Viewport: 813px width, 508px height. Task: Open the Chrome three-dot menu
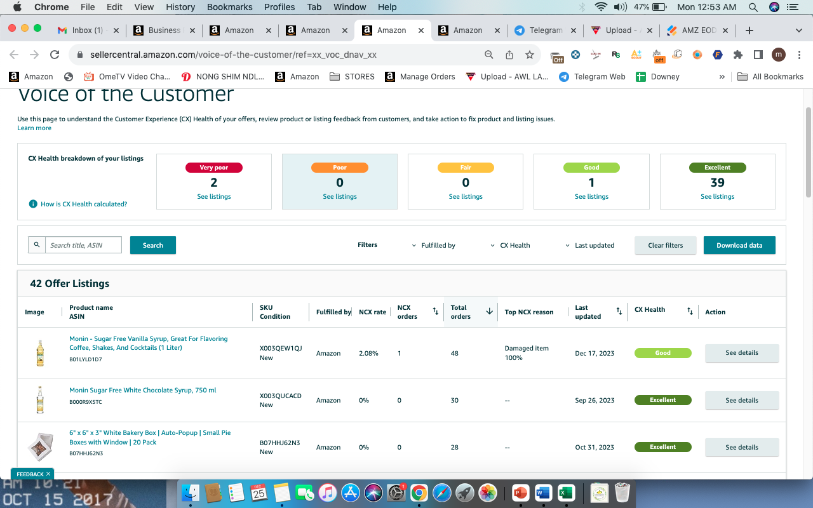[x=798, y=55]
